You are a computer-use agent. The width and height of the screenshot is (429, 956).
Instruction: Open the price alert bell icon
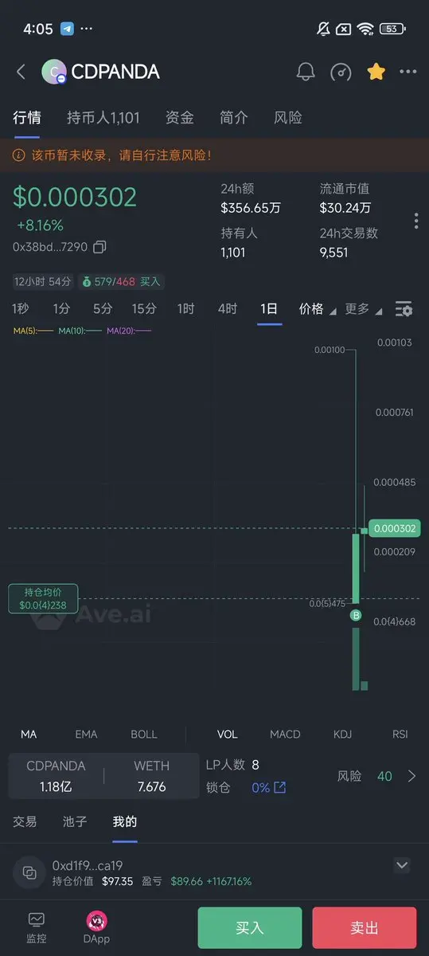[306, 72]
